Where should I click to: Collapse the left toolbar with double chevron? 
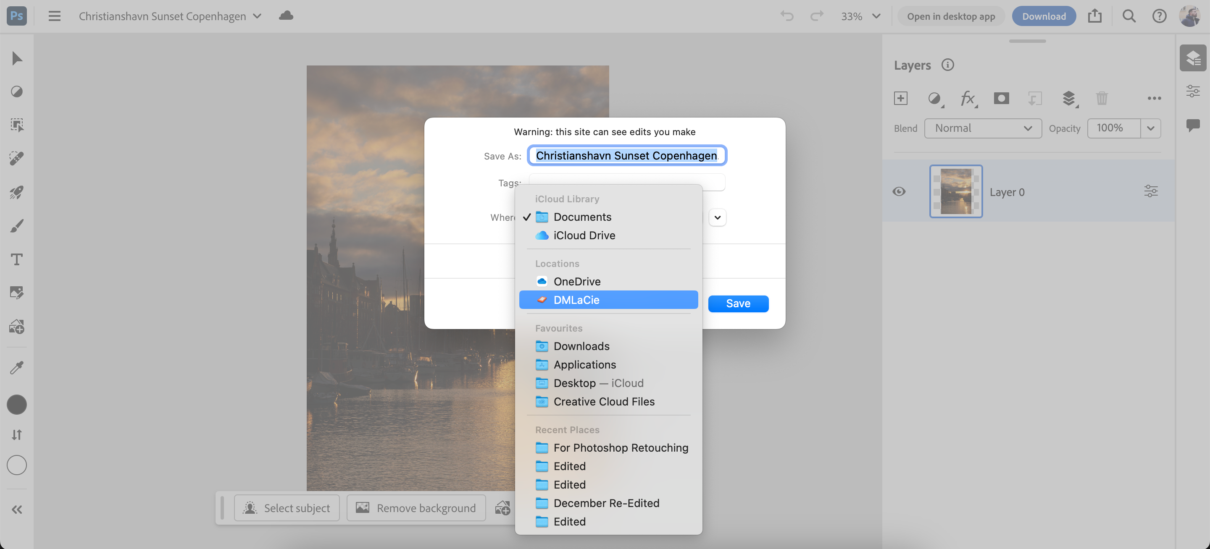(x=17, y=510)
